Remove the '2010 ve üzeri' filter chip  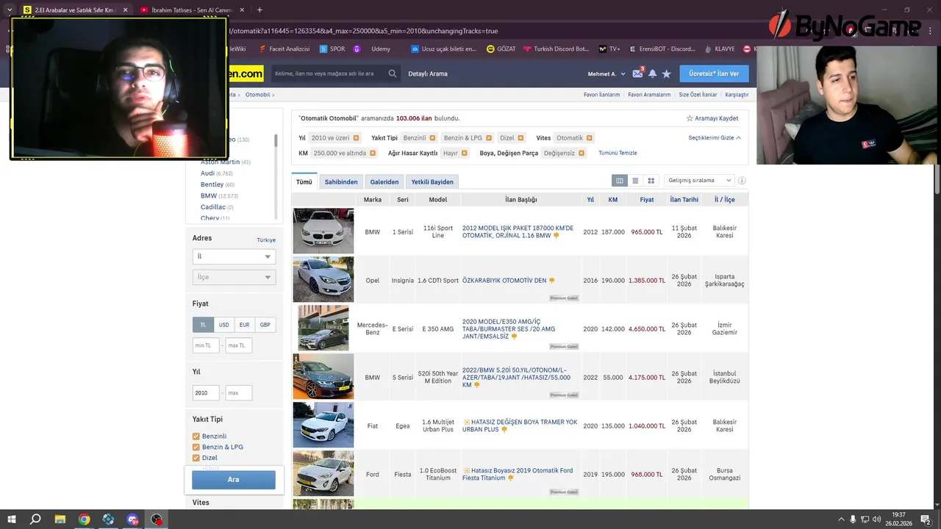pos(357,138)
